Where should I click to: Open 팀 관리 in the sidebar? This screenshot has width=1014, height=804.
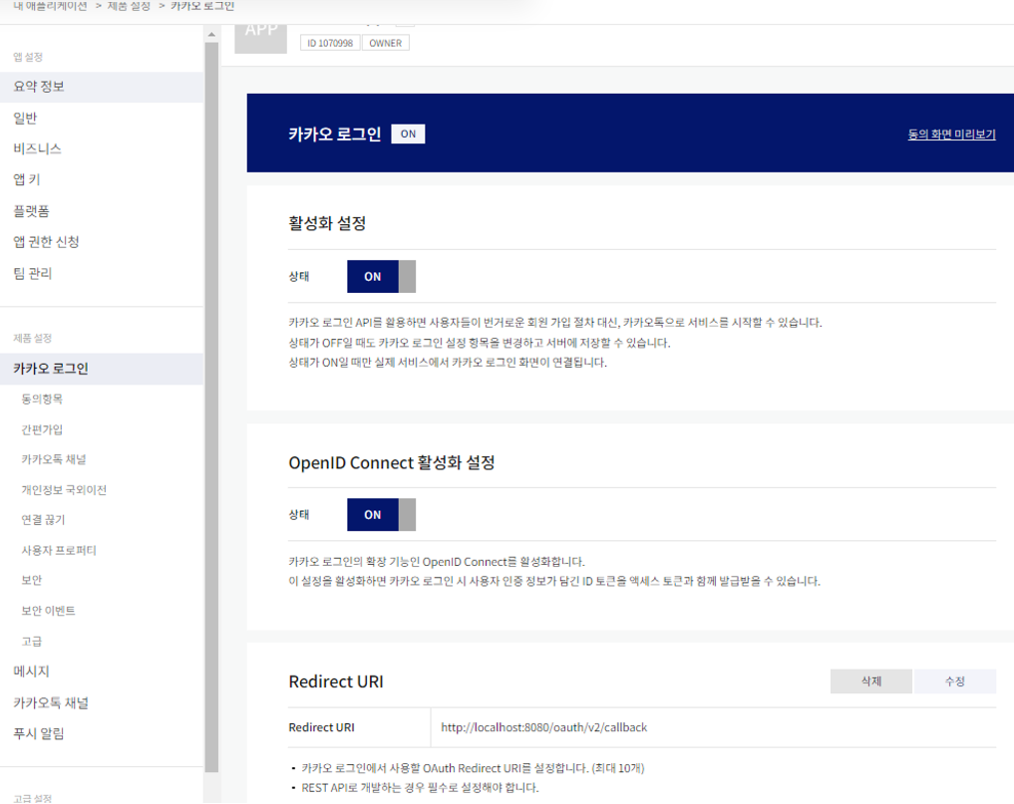tap(32, 273)
